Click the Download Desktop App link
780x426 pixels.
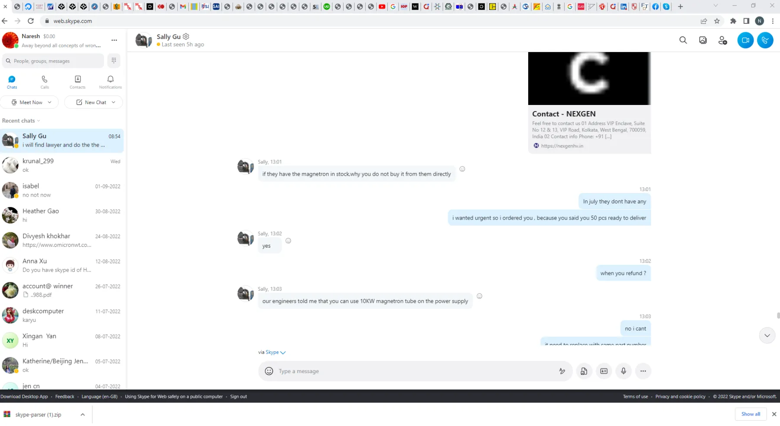[24, 397]
